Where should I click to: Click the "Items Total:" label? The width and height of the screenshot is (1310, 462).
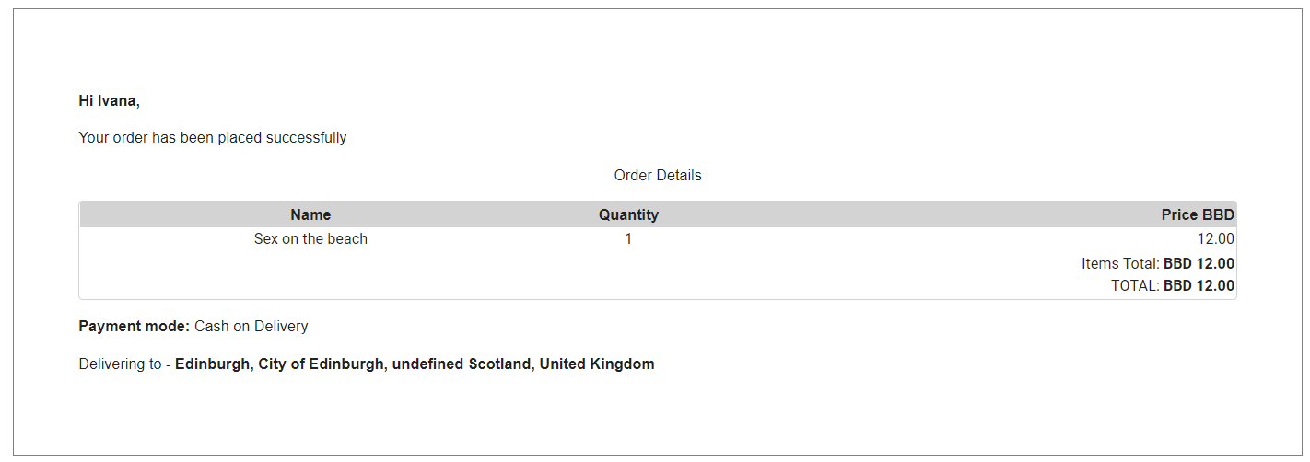tap(1120, 264)
